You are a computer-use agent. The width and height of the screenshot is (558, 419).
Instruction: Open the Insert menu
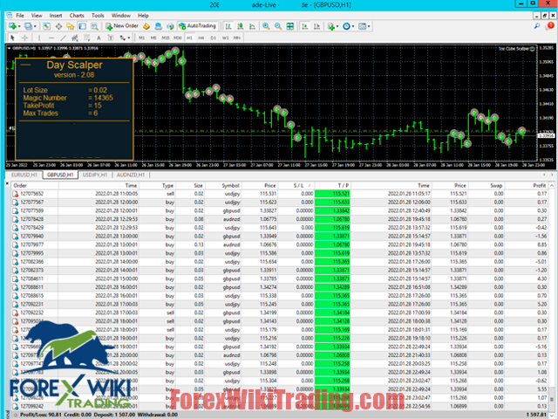(x=56, y=16)
